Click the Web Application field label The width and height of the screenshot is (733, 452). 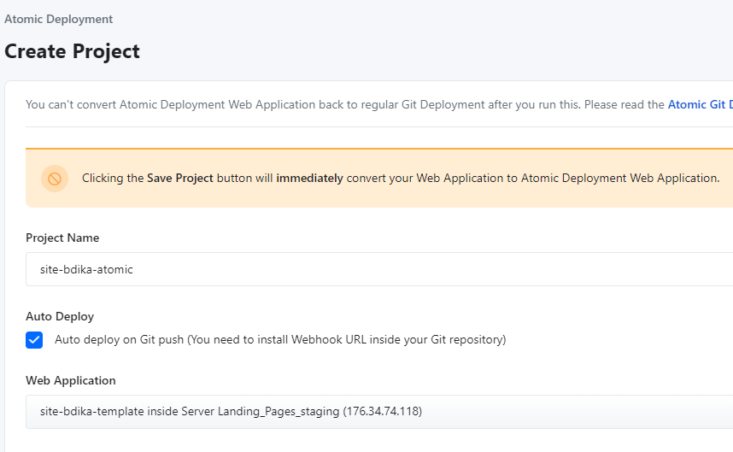click(x=70, y=380)
